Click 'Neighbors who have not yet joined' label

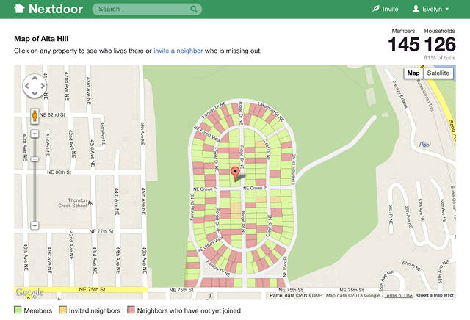(189, 310)
